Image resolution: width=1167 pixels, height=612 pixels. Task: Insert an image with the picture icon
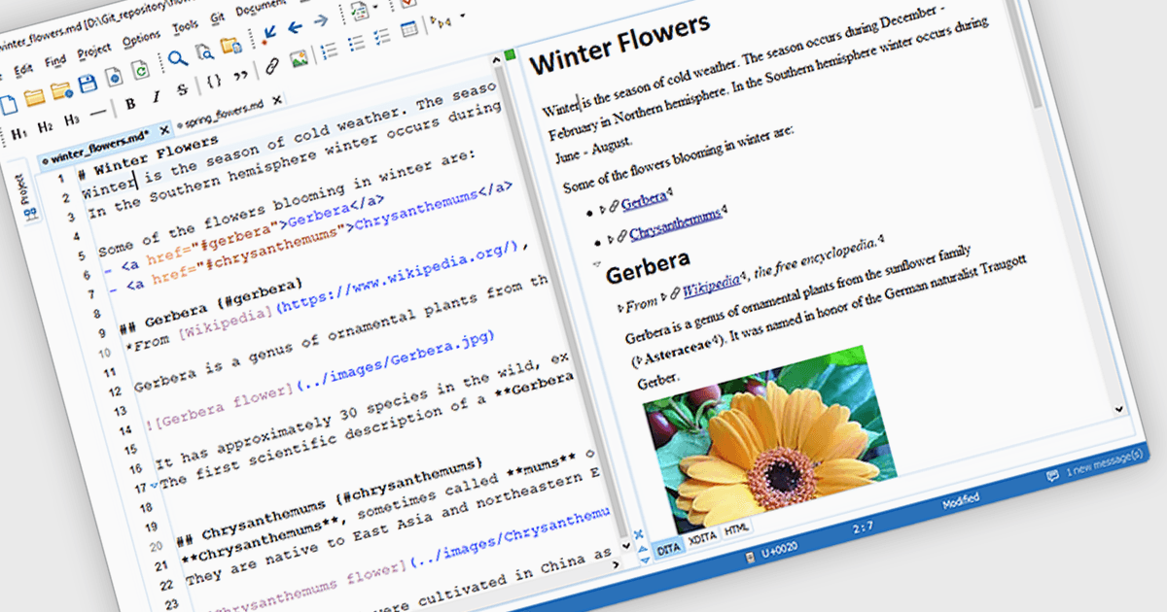299,58
